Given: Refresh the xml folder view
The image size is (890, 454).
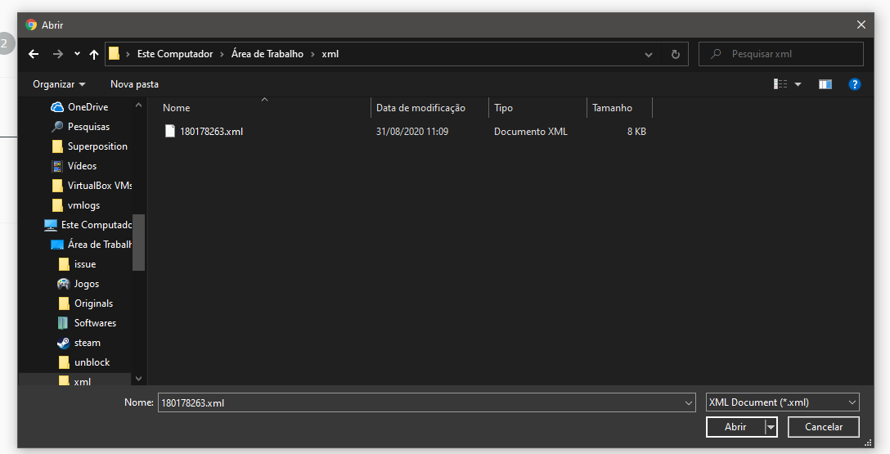Looking at the screenshot, I should [x=676, y=54].
